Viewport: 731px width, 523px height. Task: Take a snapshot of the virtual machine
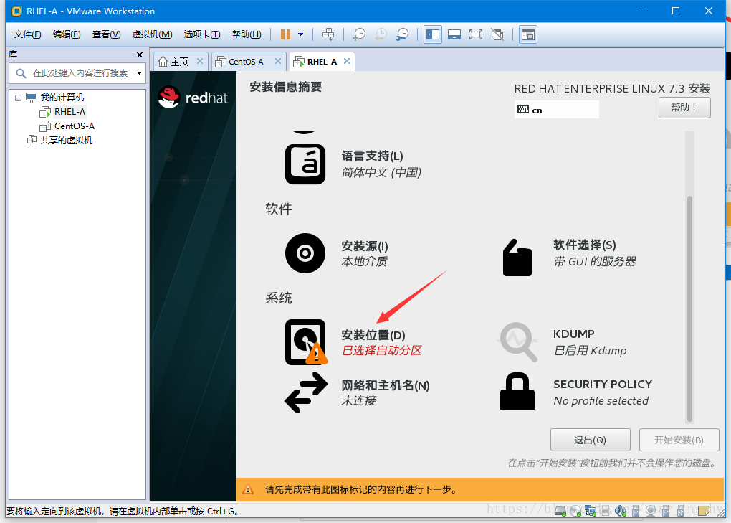click(359, 34)
